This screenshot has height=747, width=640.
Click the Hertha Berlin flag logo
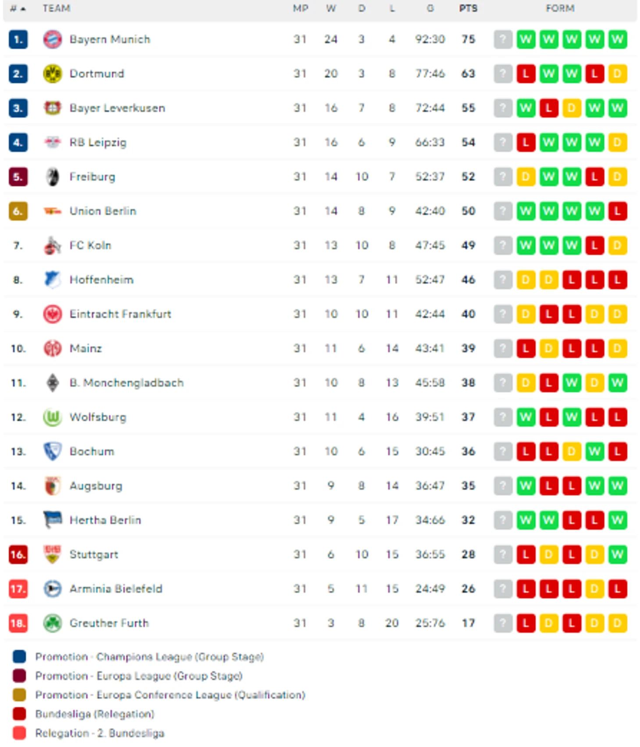click(52, 520)
